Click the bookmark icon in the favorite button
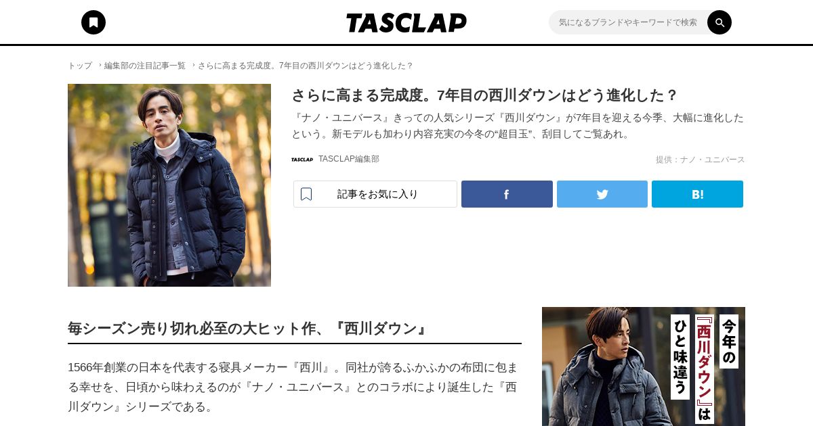The width and height of the screenshot is (813, 426). (306, 194)
